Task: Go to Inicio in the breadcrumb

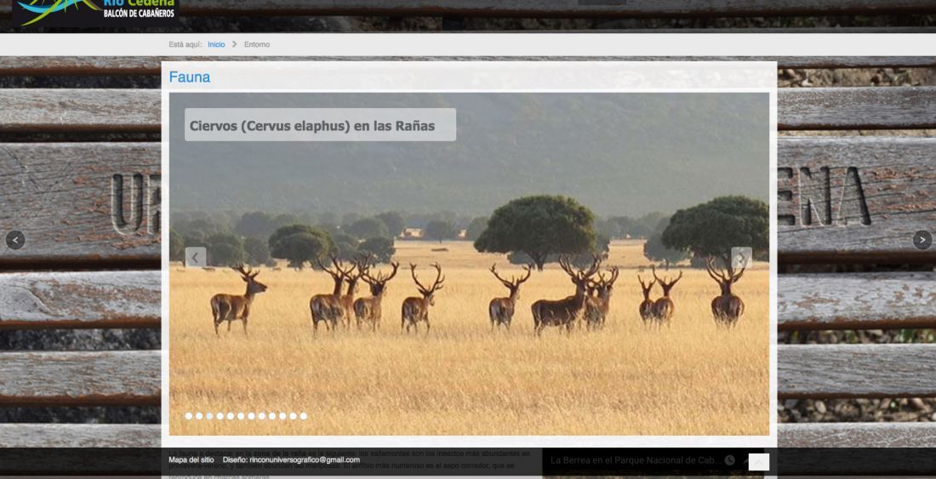Action: point(216,45)
